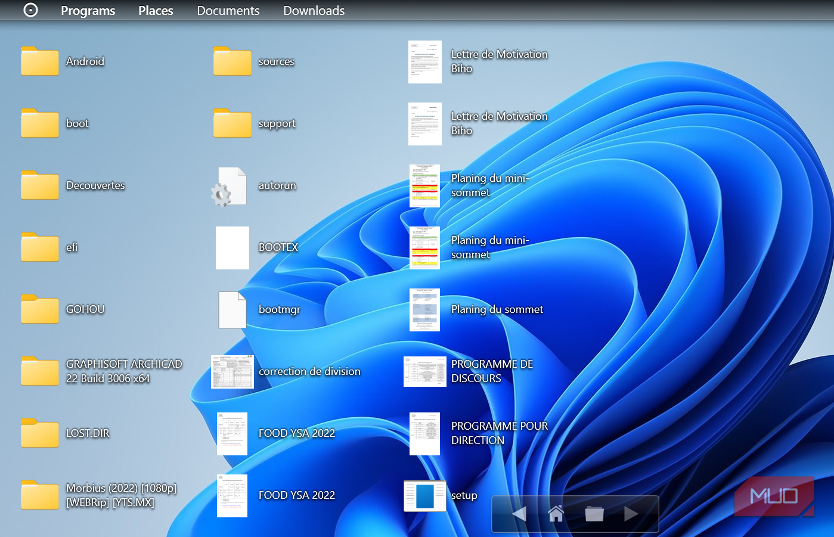The width and height of the screenshot is (834, 537).
Task: Select the correction de division document thumbnail
Action: tap(232, 372)
